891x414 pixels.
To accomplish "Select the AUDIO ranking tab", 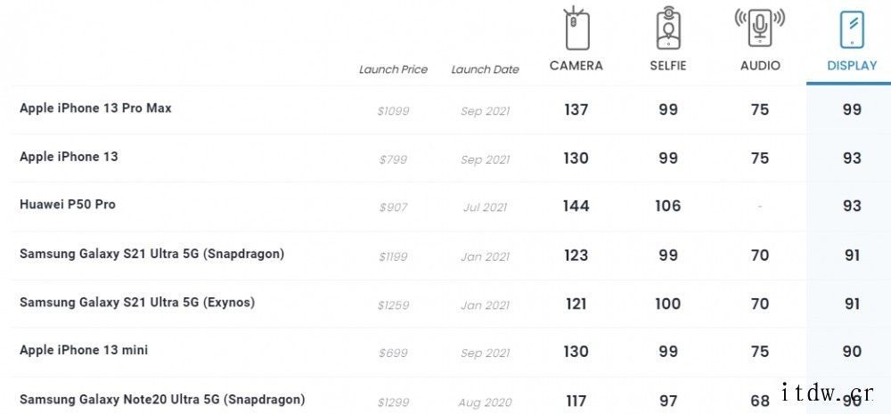I will (760, 65).
